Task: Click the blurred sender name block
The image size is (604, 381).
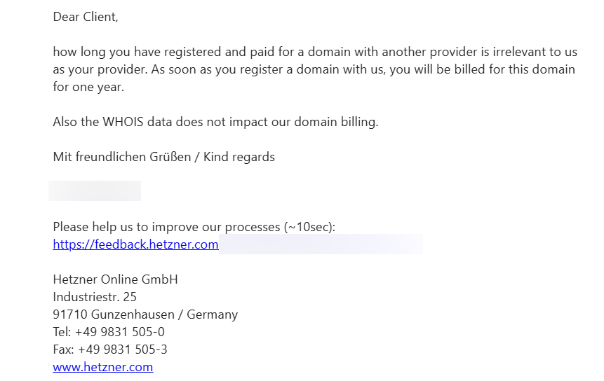Action: click(95, 190)
